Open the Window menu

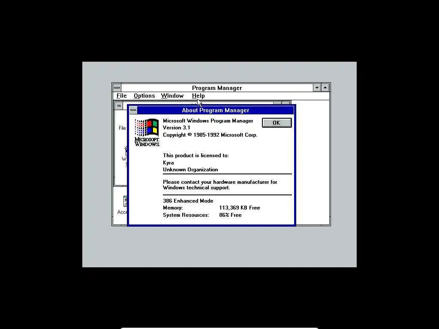pyautogui.click(x=172, y=96)
